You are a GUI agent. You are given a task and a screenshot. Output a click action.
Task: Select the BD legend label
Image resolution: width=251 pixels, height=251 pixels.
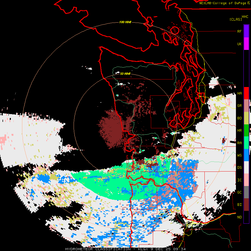coord(239,118)
